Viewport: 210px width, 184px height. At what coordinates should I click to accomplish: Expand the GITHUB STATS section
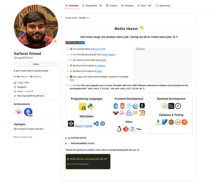point(76,138)
